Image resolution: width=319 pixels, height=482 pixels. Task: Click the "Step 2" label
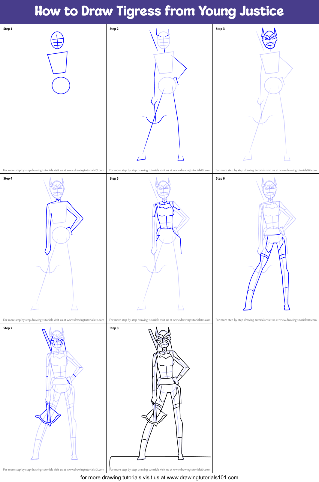(x=114, y=29)
